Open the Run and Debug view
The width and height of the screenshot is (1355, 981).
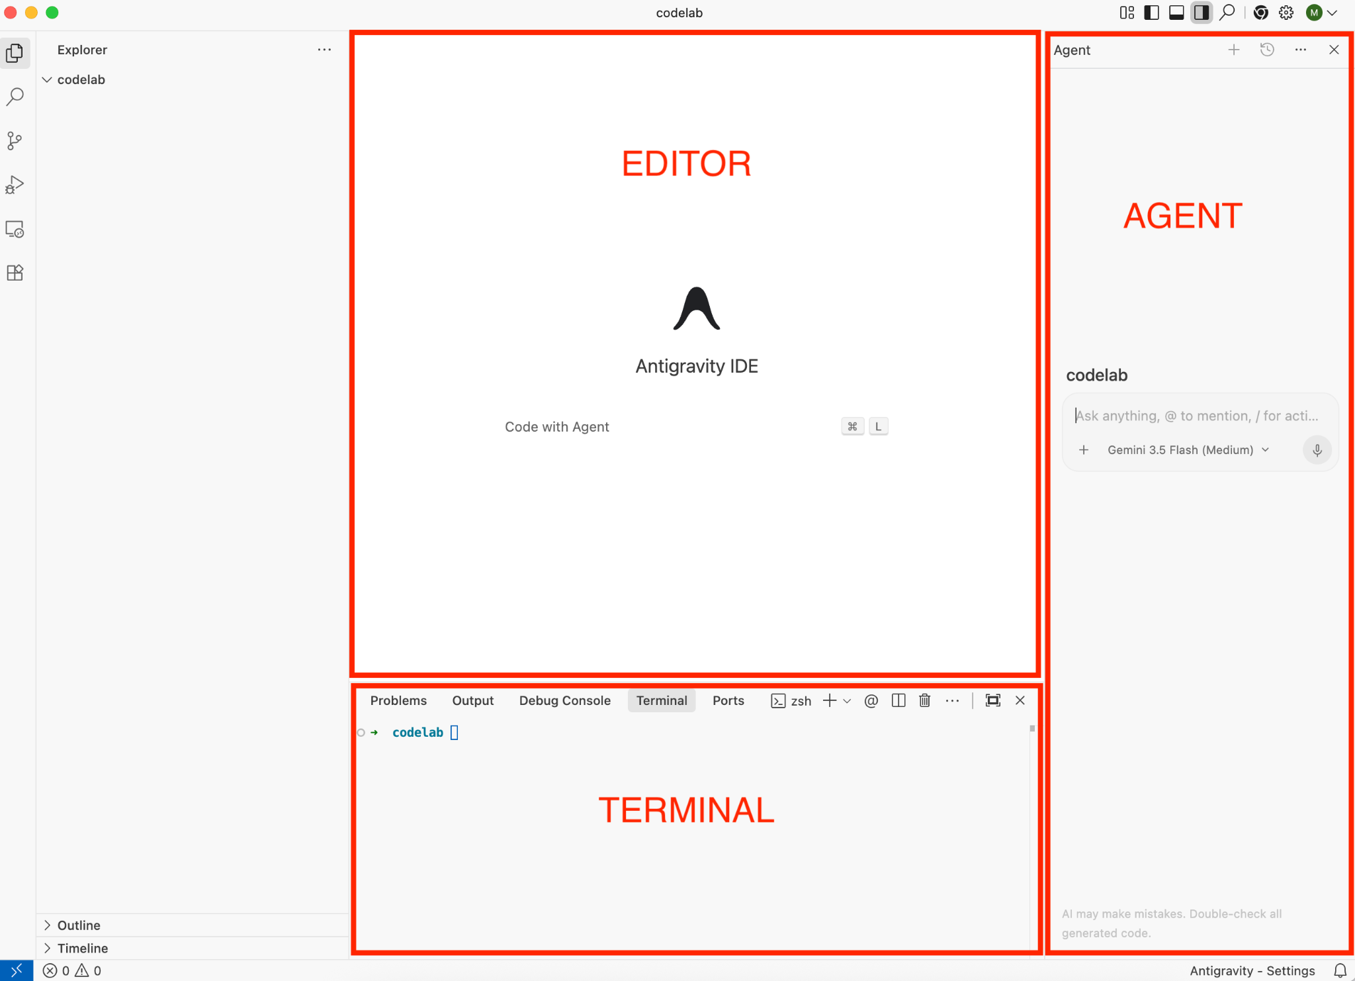pos(15,185)
